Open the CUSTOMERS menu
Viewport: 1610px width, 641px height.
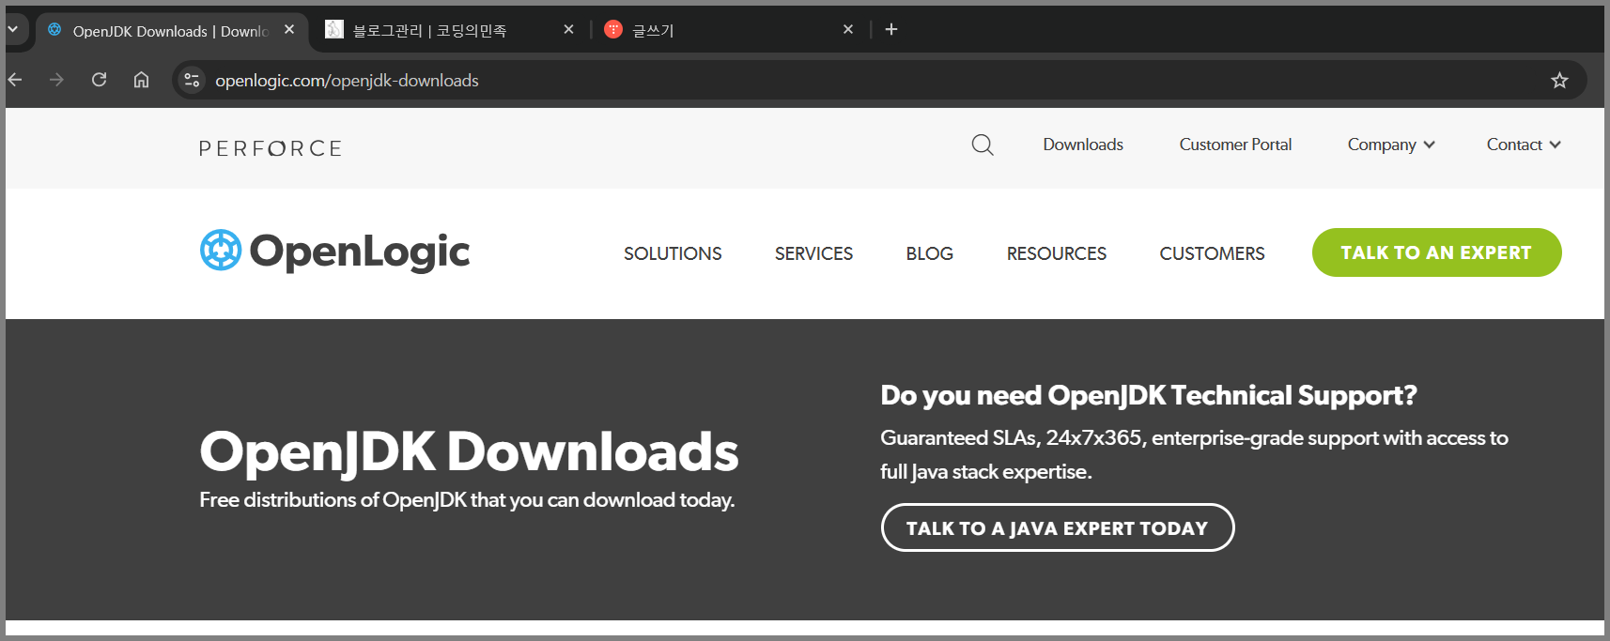[1212, 253]
